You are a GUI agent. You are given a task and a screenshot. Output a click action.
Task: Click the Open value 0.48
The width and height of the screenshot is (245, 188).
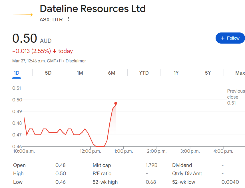(x=61, y=165)
